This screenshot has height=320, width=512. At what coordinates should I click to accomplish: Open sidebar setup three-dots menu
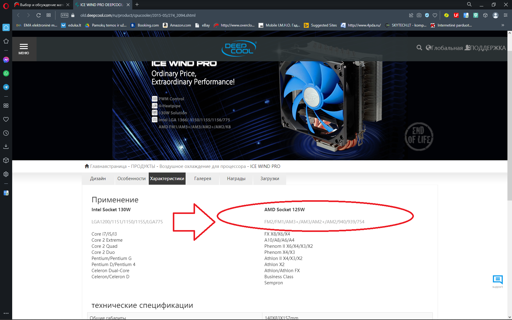pos(6,313)
